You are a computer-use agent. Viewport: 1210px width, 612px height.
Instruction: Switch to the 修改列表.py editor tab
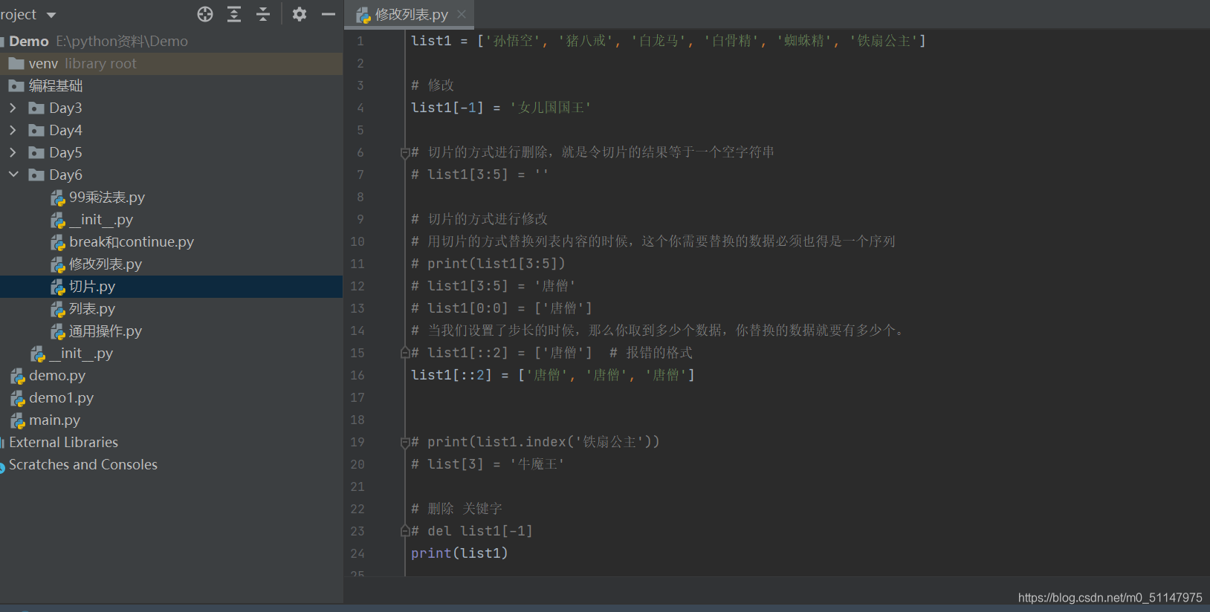coord(410,14)
